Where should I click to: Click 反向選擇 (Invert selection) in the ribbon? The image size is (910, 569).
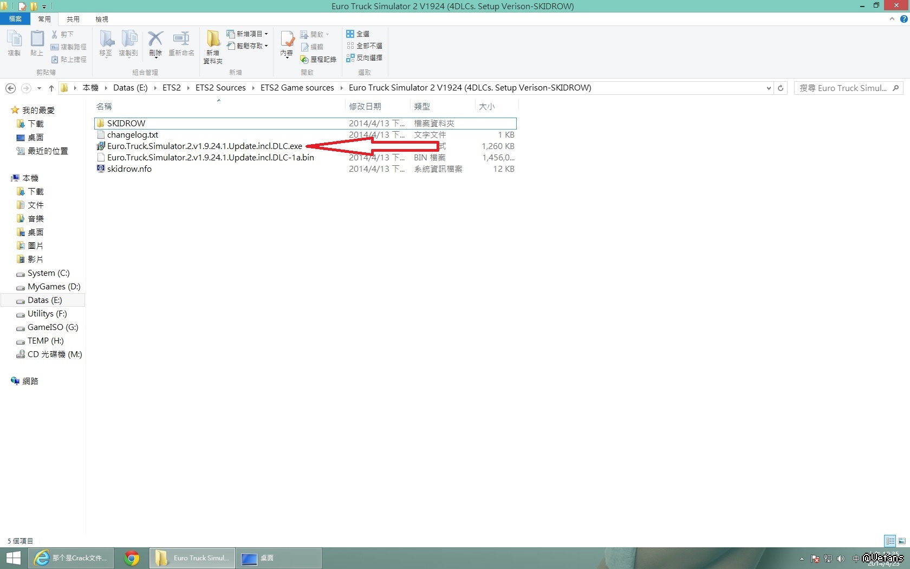point(364,58)
